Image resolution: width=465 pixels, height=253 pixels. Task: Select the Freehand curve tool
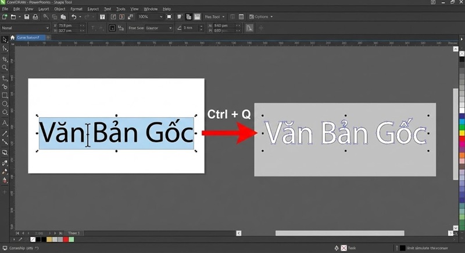(x=5, y=78)
